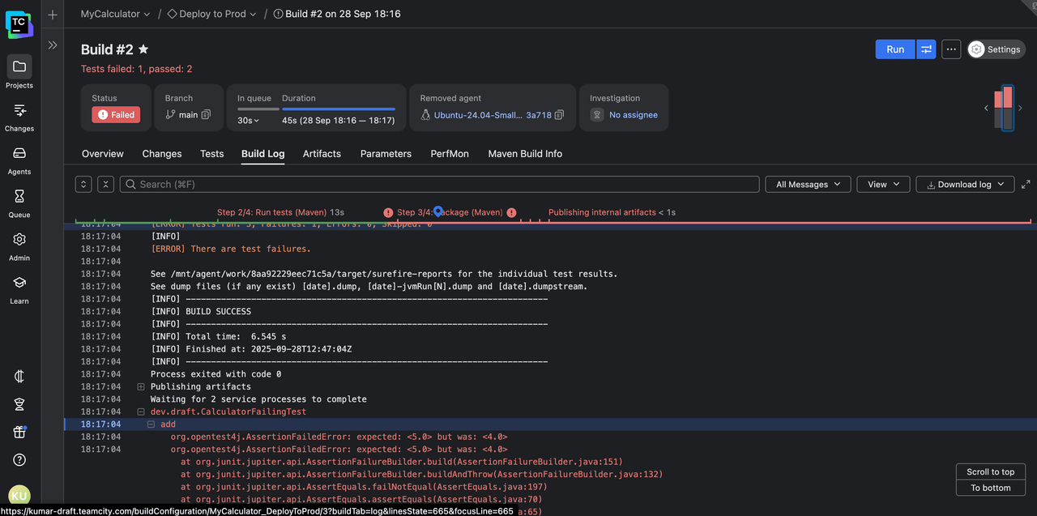Click the collapse all log lines icon
Viewport: 1037px width, 516px height.
click(x=105, y=185)
